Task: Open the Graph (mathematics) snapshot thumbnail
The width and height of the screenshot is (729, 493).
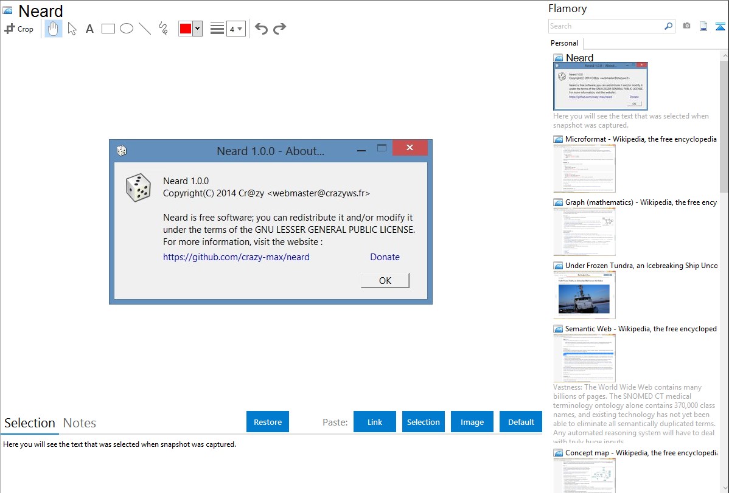Action: tap(584, 232)
